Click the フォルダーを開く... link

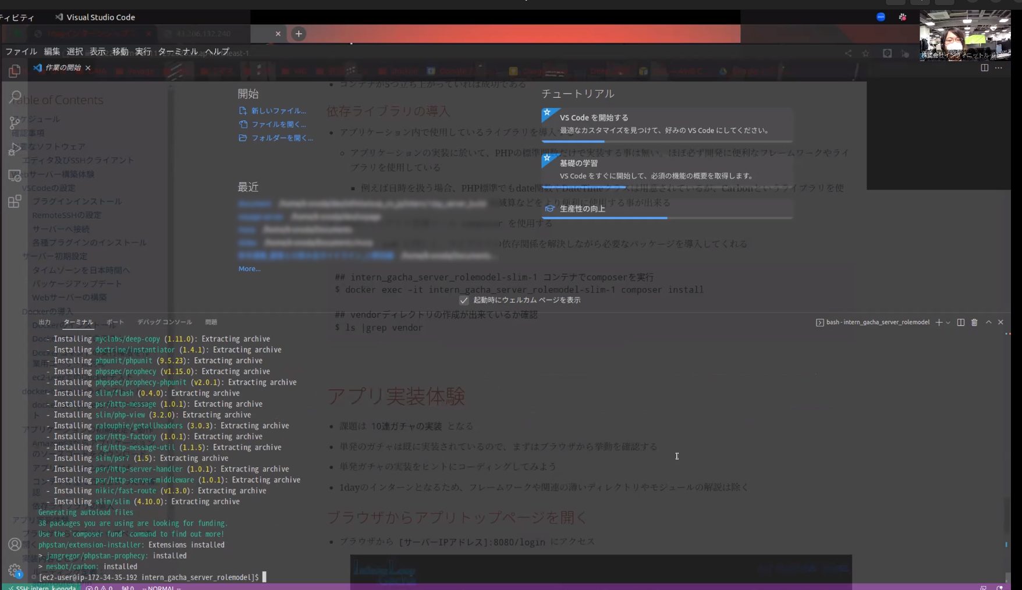[x=276, y=138]
